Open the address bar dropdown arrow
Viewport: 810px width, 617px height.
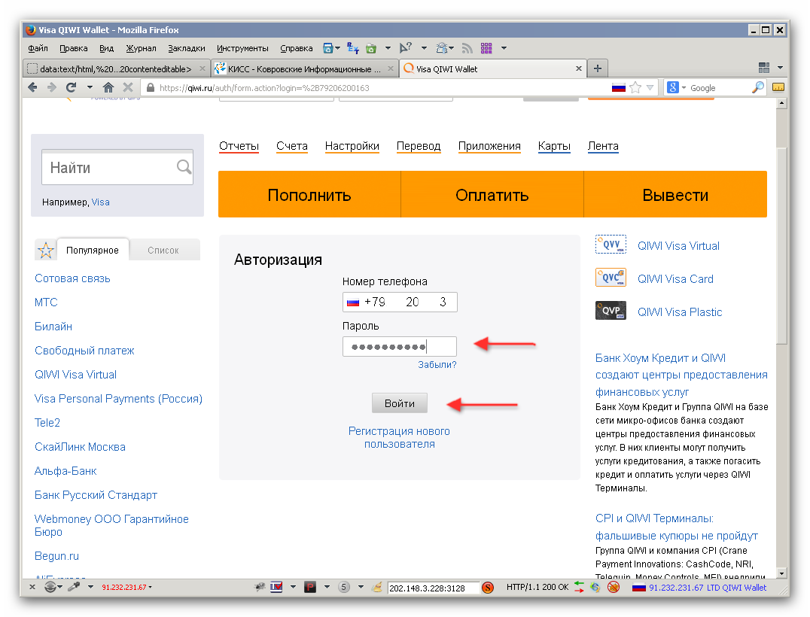click(x=650, y=88)
